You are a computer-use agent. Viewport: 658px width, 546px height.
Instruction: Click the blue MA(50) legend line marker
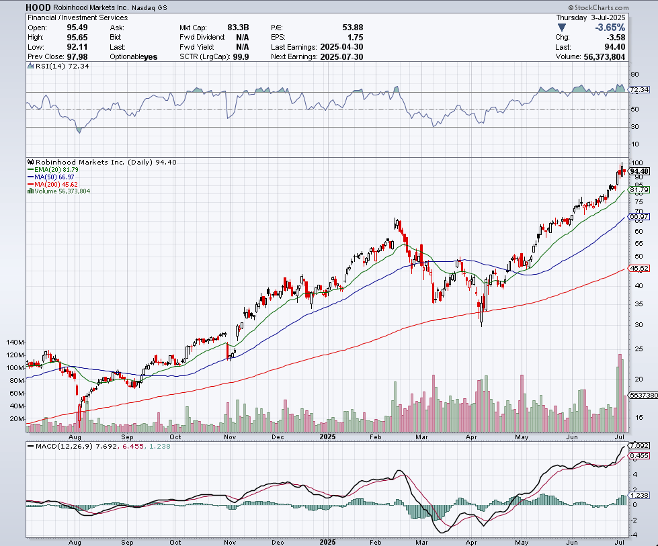click(30, 177)
